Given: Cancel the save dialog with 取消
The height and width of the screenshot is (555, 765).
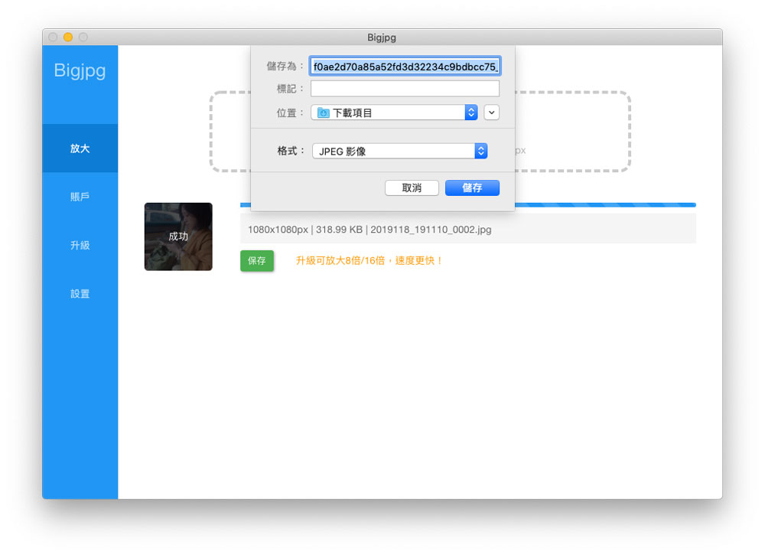Looking at the screenshot, I should [412, 188].
